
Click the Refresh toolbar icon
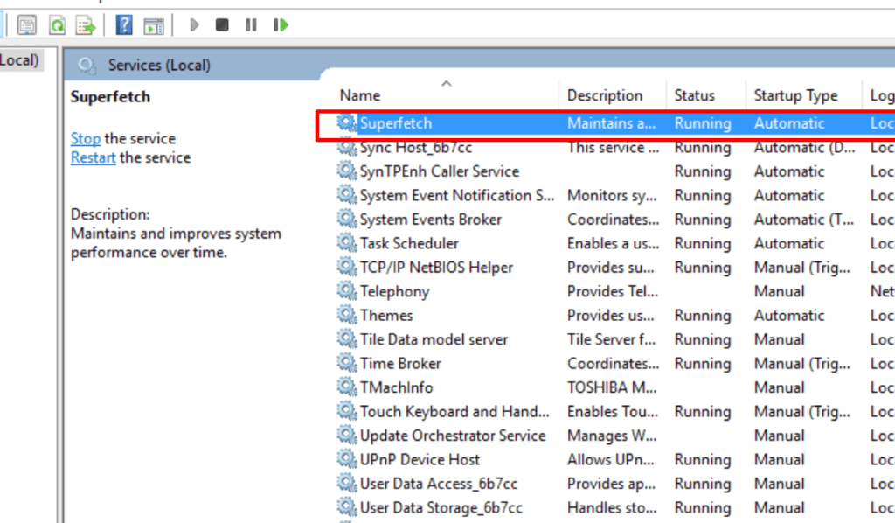coord(57,25)
